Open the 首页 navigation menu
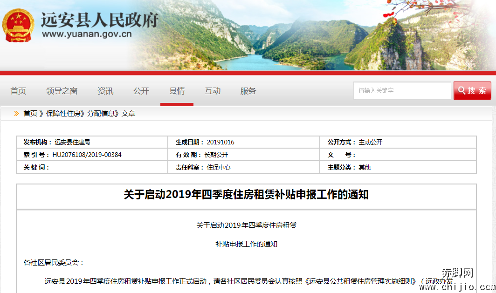496x293 pixels. point(18,91)
